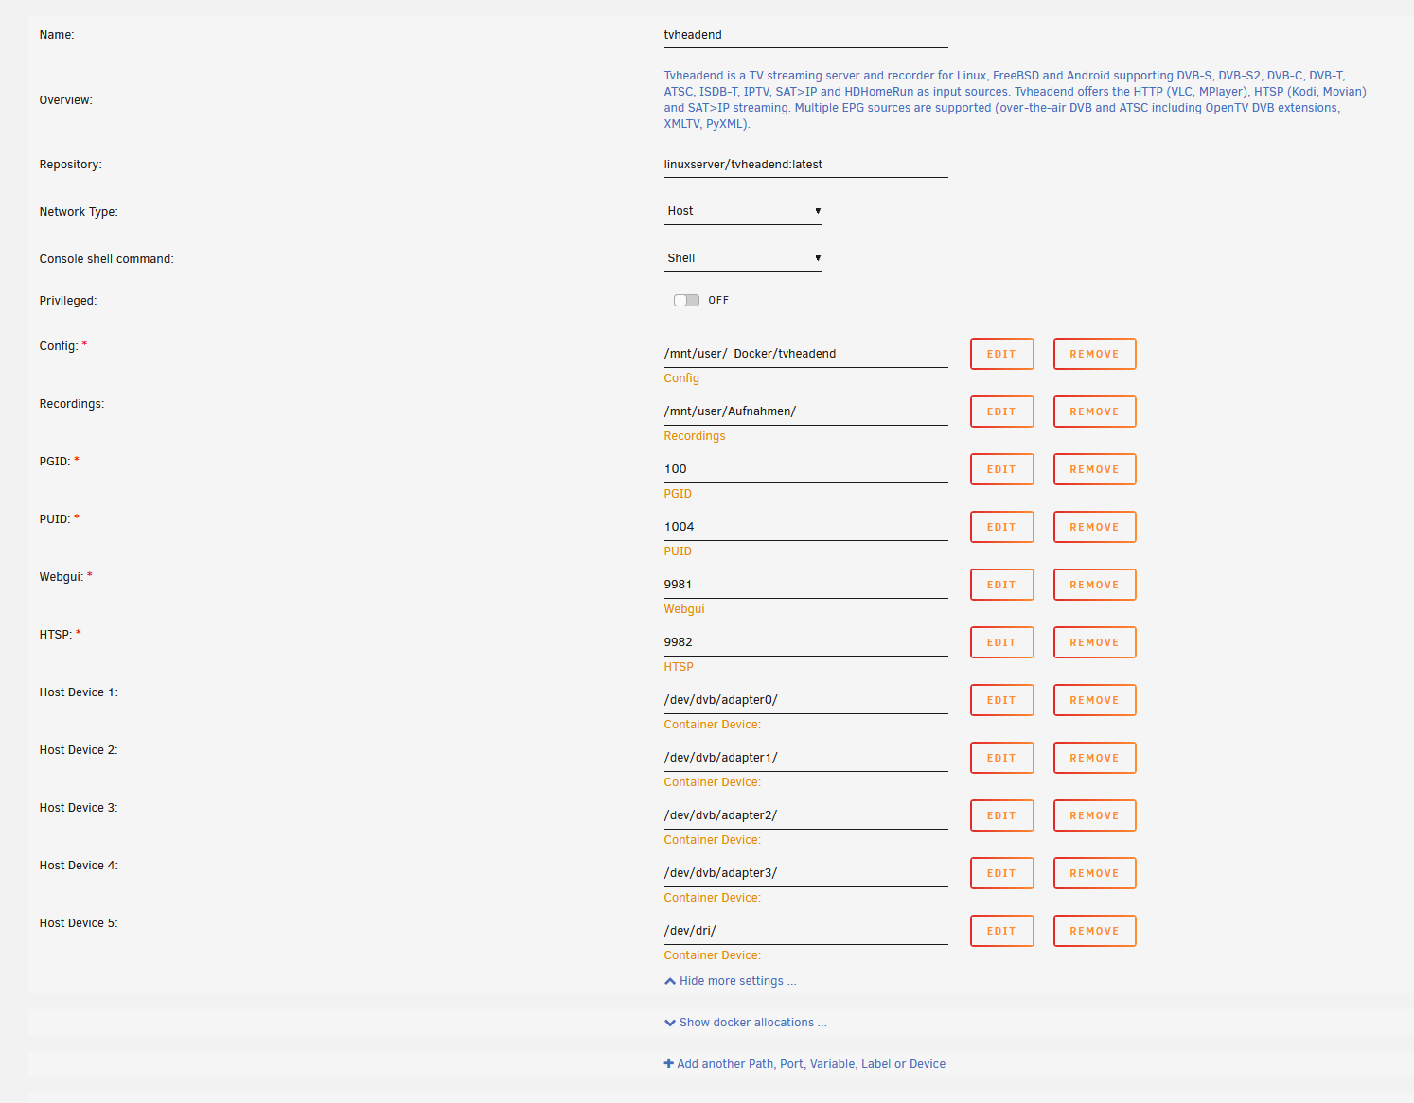Click the Tvheadend overview description text

point(1015,99)
